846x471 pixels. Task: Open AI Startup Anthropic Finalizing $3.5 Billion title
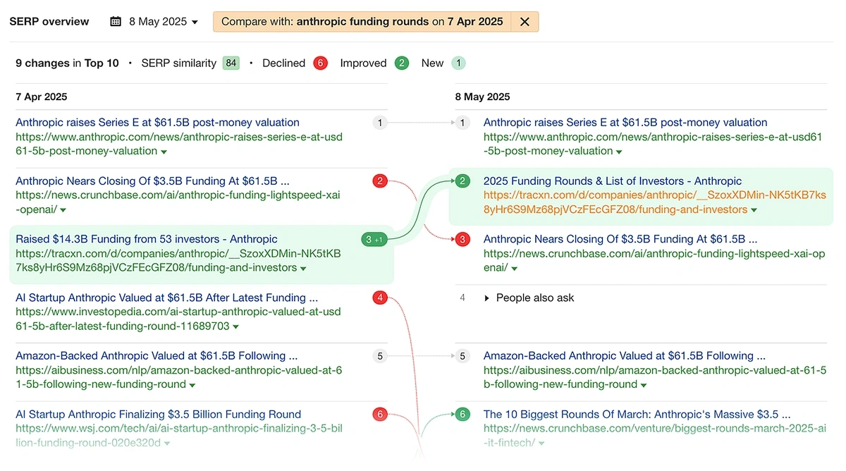click(159, 414)
